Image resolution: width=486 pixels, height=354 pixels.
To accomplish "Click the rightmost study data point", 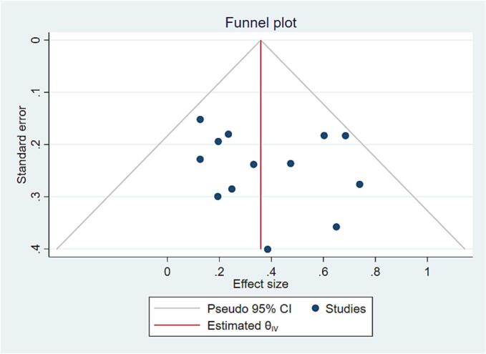I will (359, 185).
